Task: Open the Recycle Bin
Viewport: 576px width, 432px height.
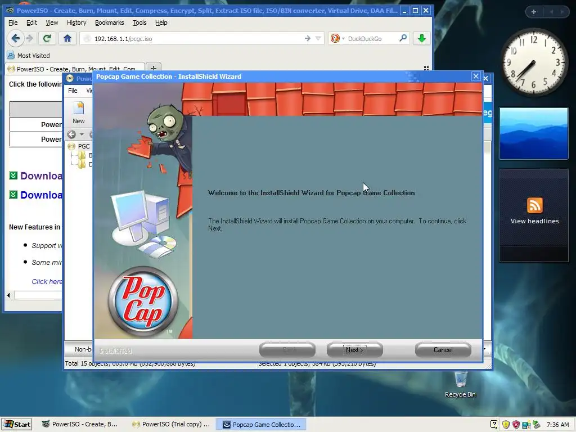Action: coord(460,385)
